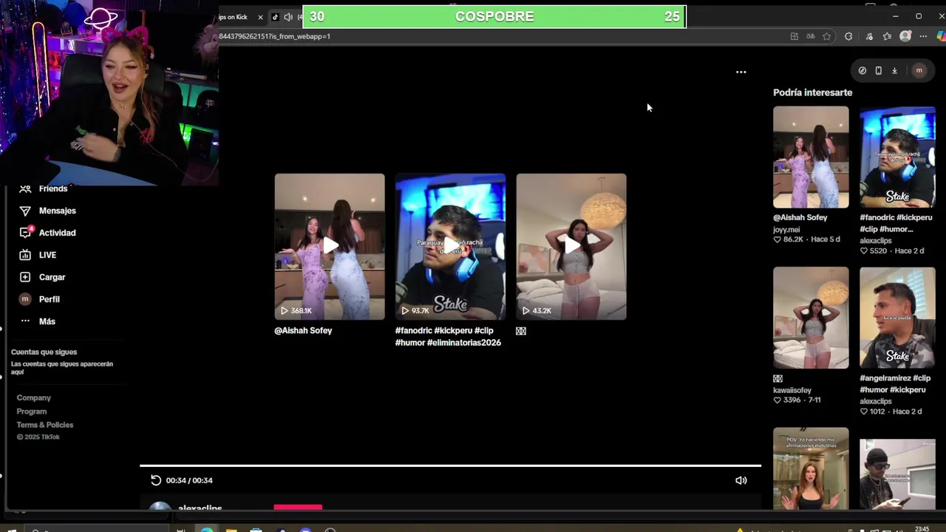Image resolution: width=946 pixels, height=532 pixels.
Task: Open the Friends sidebar item
Action: click(53, 188)
